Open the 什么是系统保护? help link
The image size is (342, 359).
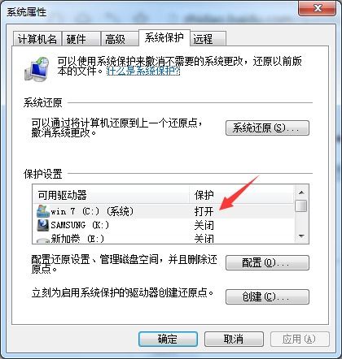click(143, 71)
